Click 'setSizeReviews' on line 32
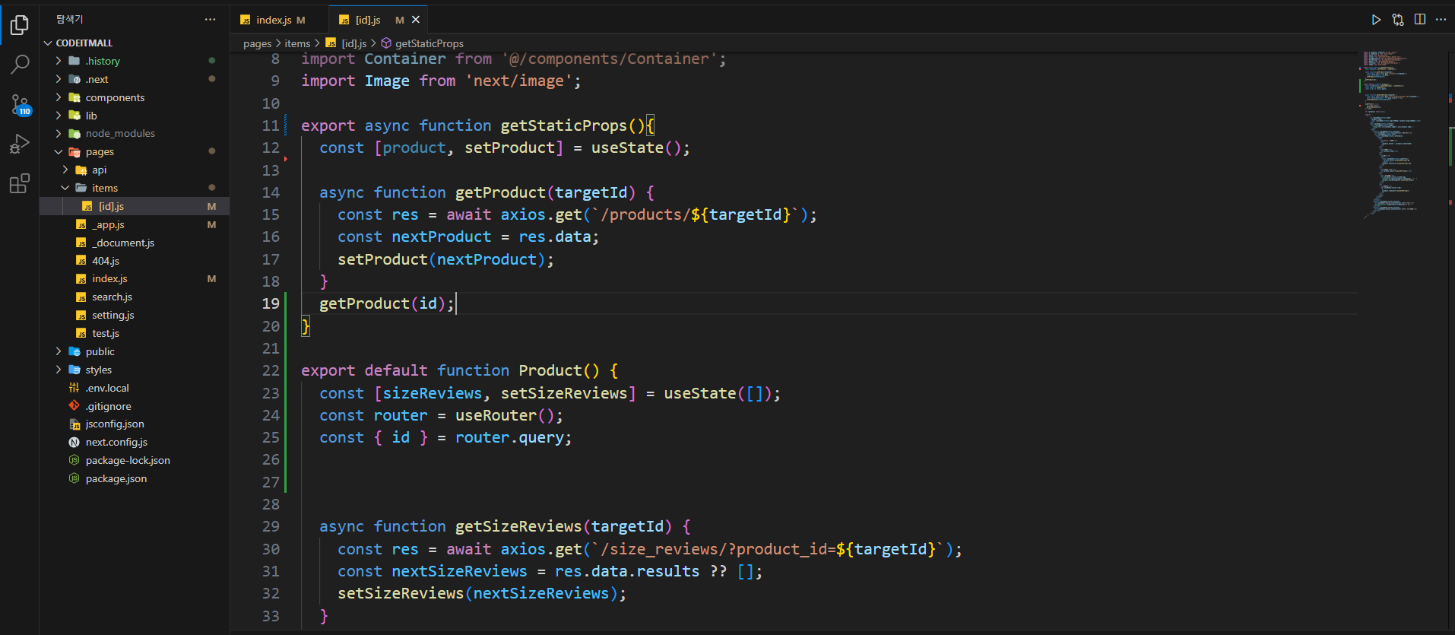Screen dimensions: 1455x635 (x=401, y=593)
